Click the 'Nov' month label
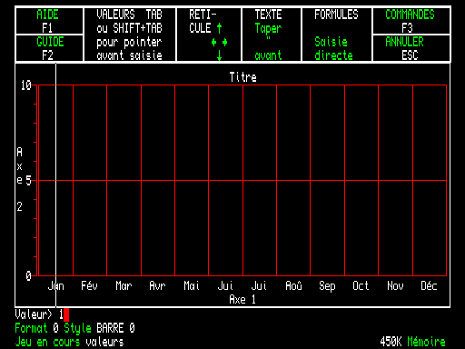This screenshot has width=465, height=349. pos(395,285)
